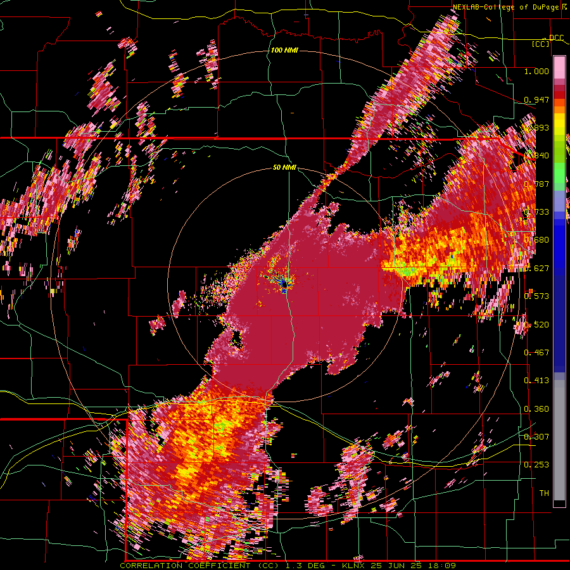
Task: Click the 0.573 scale value
Action: (536, 296)
